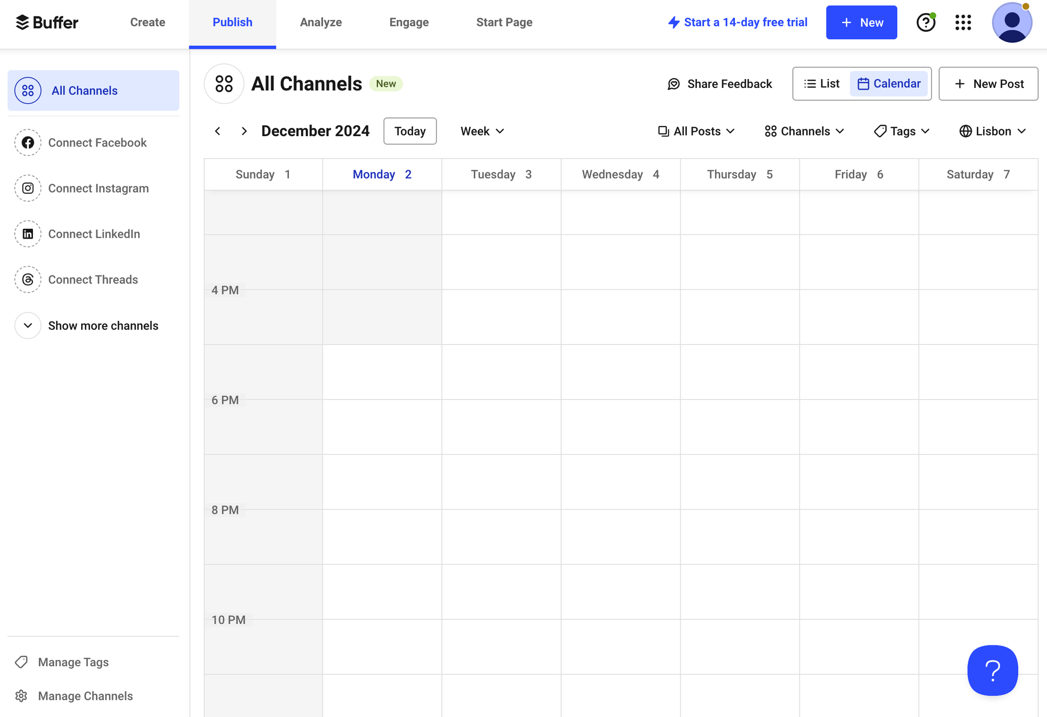Switch to the Analyze tab
Image resolution: width=1047 pixels, height=717 pixels.
321,22
